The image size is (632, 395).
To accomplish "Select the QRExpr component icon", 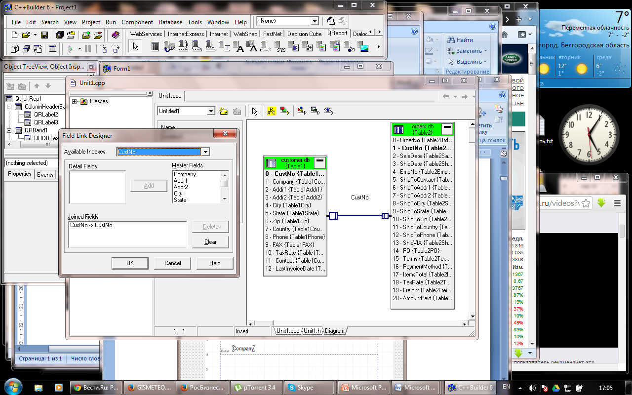I will (267, 47).
